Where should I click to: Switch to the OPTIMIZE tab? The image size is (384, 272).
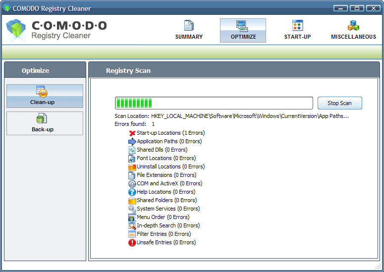point(243,30)
